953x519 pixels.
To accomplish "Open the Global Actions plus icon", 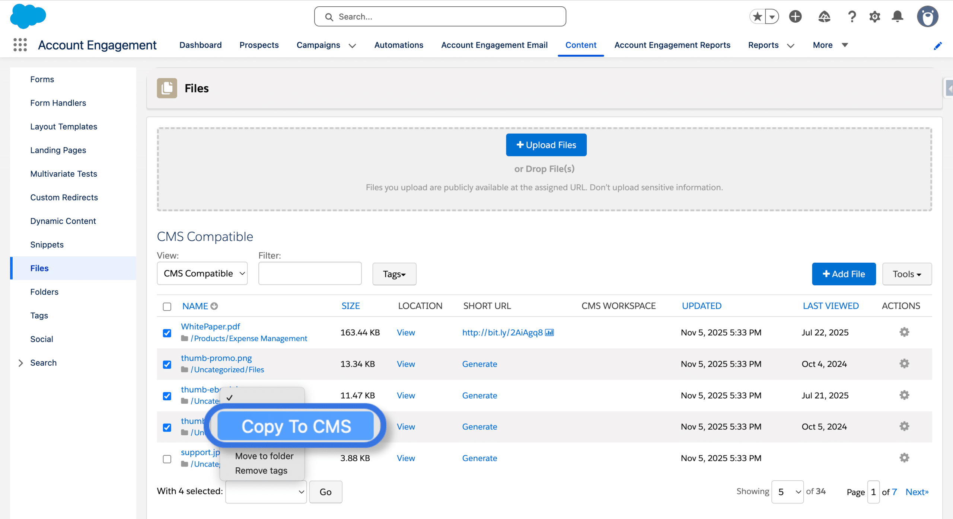I will tap(795, 17).
